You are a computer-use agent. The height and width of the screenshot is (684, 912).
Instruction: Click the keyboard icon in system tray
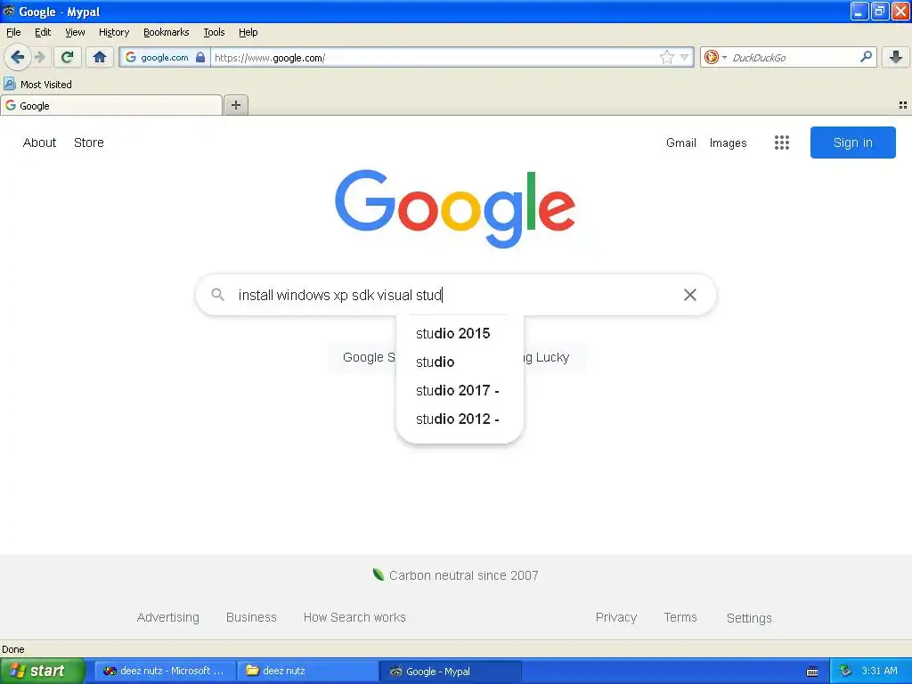click(812, 672)
